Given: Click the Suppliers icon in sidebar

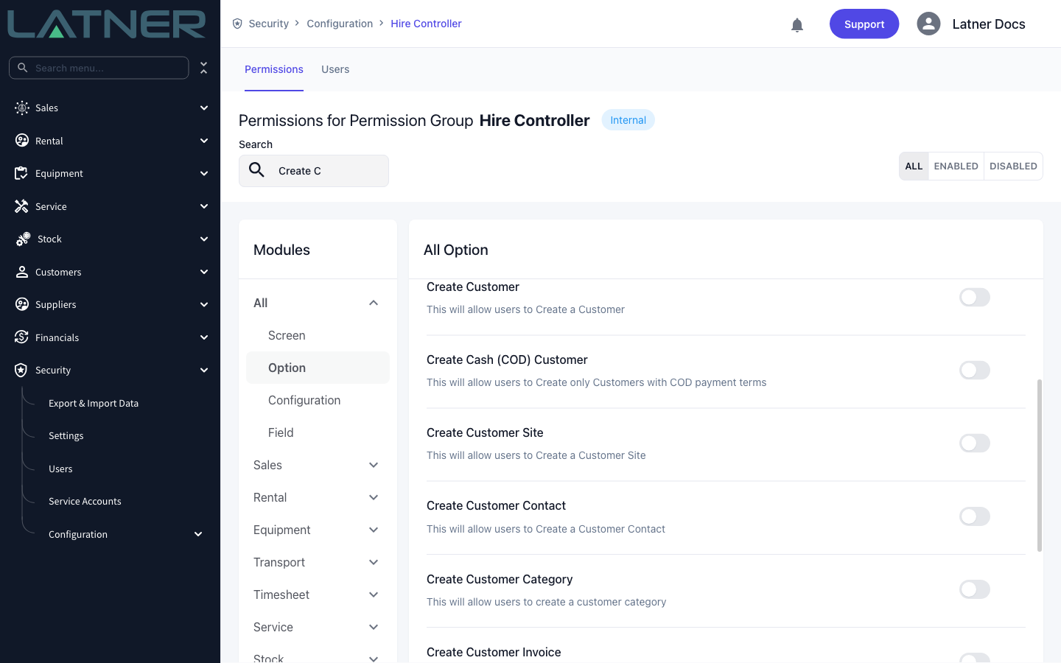Looking at the screenshot, I should click(x=22, y=304).
